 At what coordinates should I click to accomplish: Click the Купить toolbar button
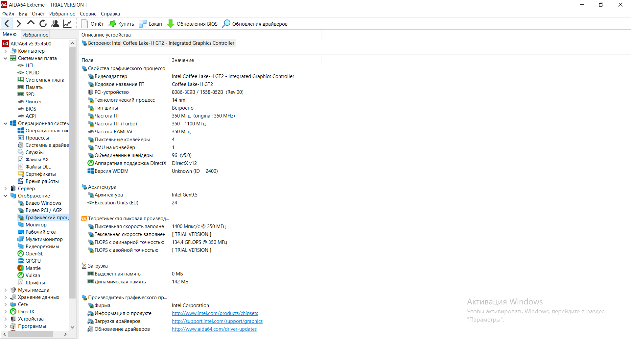pyautogui.click(x=121, y=24)
